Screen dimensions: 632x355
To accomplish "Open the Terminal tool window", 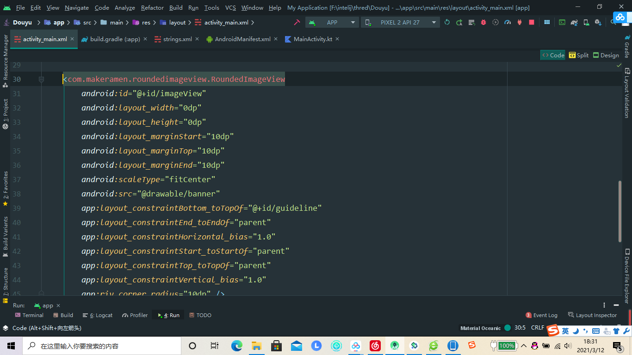I will pyautogui.click(x=29, y=315).
